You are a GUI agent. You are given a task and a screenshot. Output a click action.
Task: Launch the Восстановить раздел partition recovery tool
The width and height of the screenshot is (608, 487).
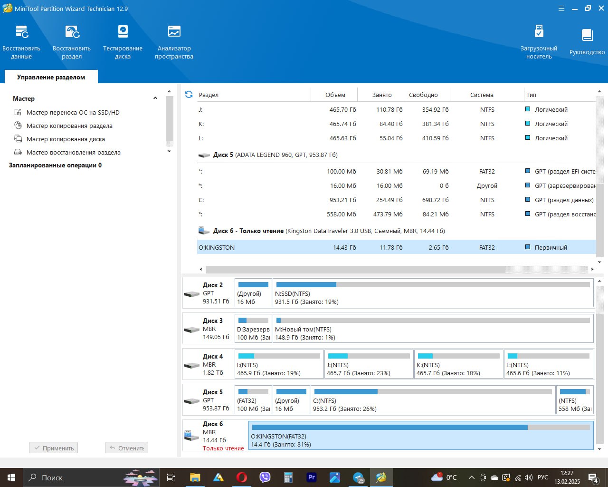pos(72,42)
